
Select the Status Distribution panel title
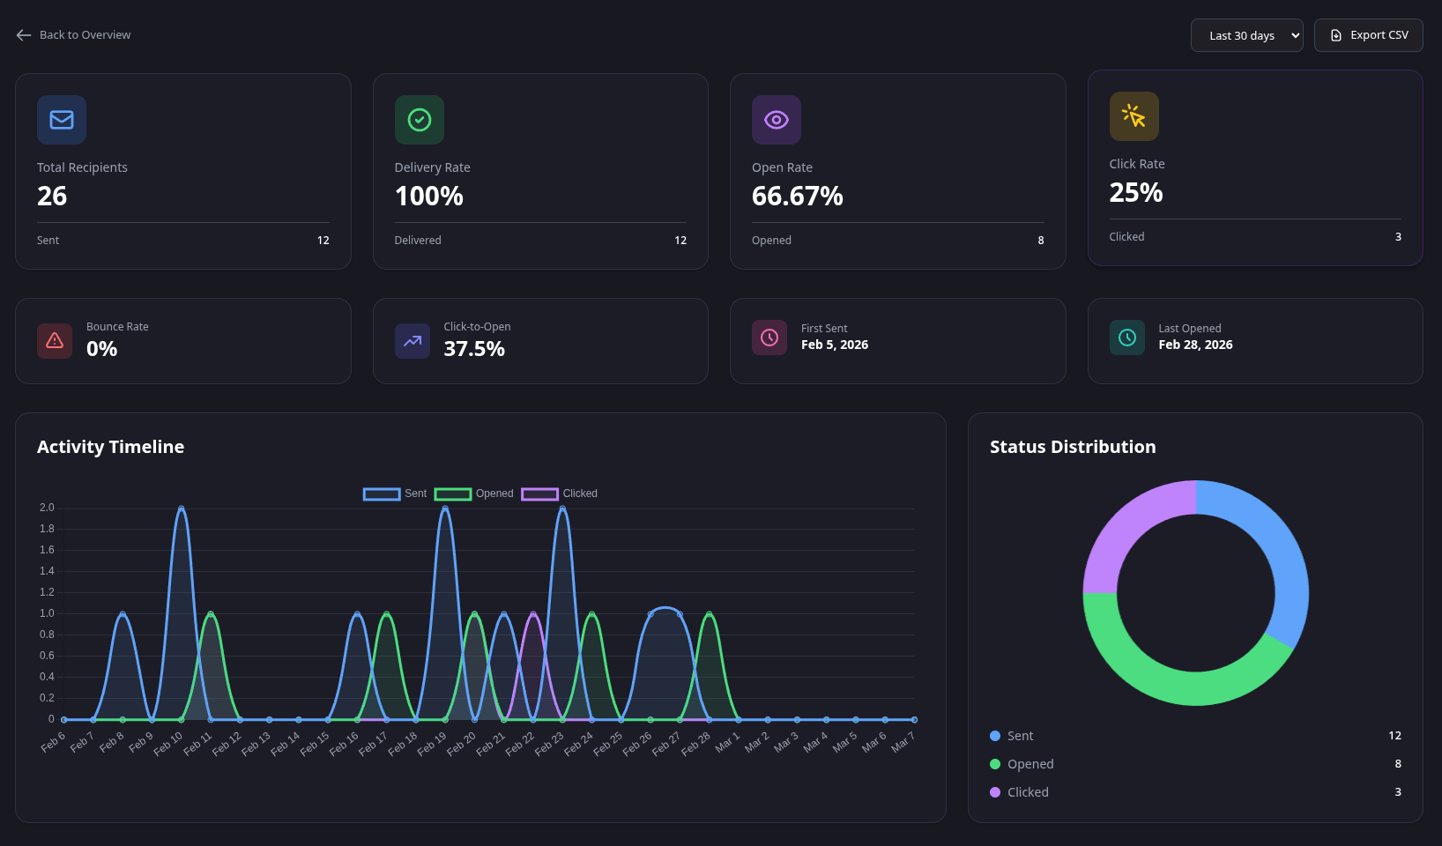1072,447
